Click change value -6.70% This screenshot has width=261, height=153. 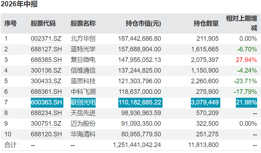click(247, 50)
